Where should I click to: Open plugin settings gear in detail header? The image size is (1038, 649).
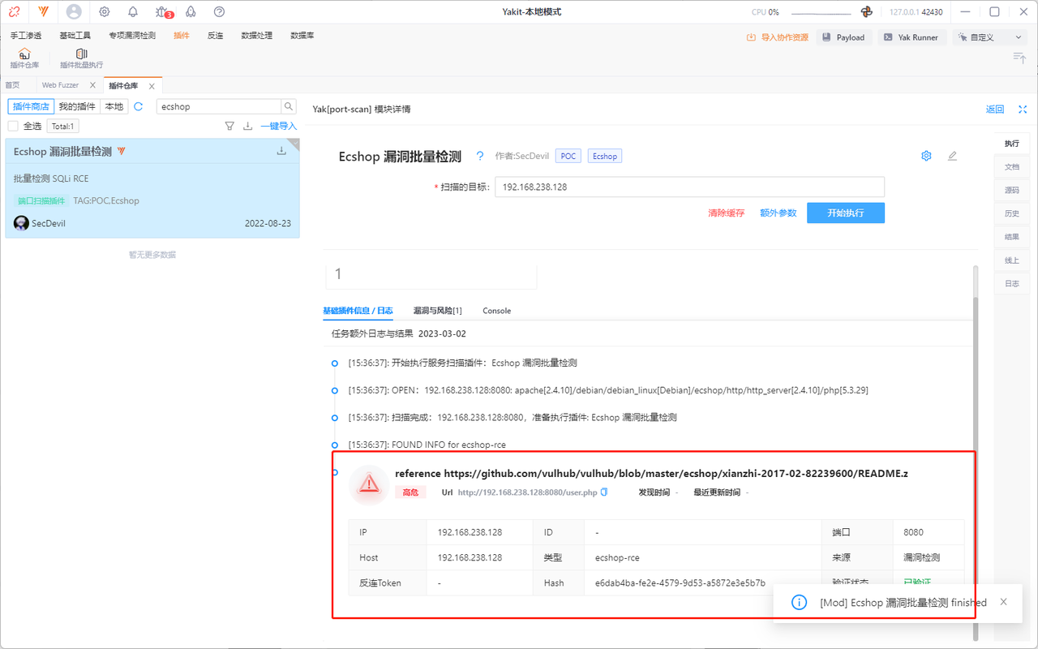click(926, 156)
